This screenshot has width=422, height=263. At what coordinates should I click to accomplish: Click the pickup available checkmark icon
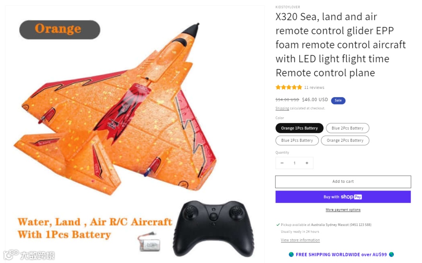tap(278, 225)
